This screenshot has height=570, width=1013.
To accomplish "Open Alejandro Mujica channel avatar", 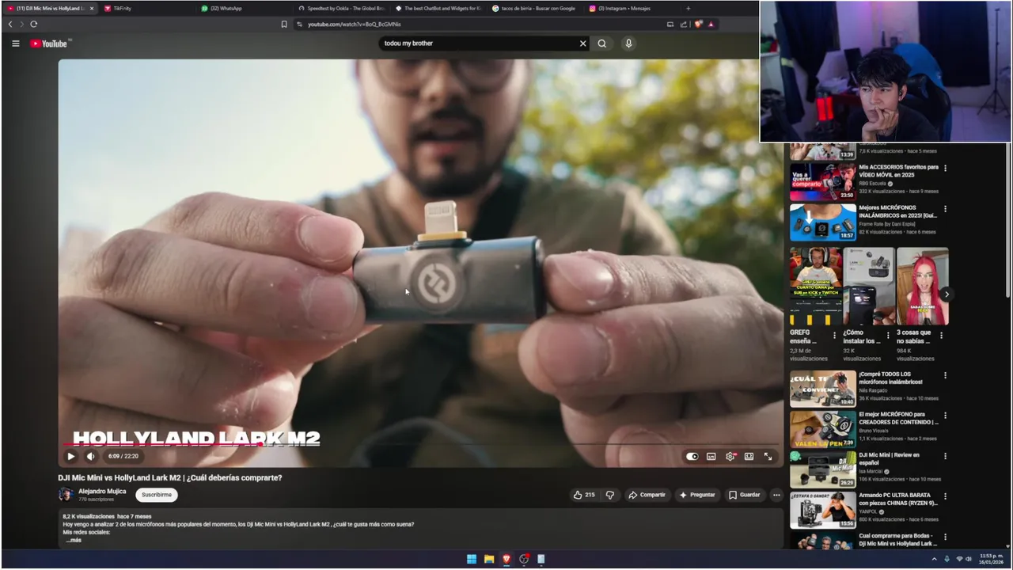I will point(66,495).
